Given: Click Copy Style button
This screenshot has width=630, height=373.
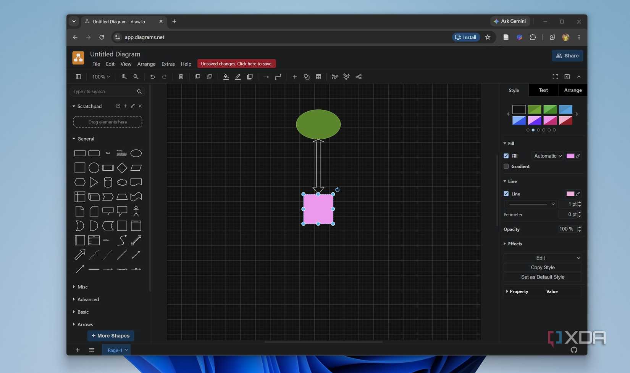Looking at the screenshot, I should (543, 267).
